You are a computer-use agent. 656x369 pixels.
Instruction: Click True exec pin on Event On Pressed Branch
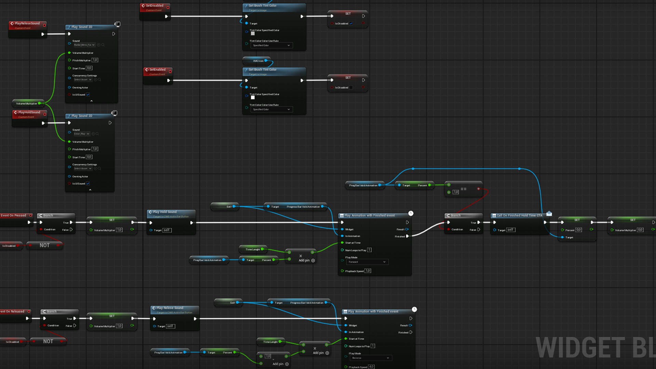pos(71,222)
